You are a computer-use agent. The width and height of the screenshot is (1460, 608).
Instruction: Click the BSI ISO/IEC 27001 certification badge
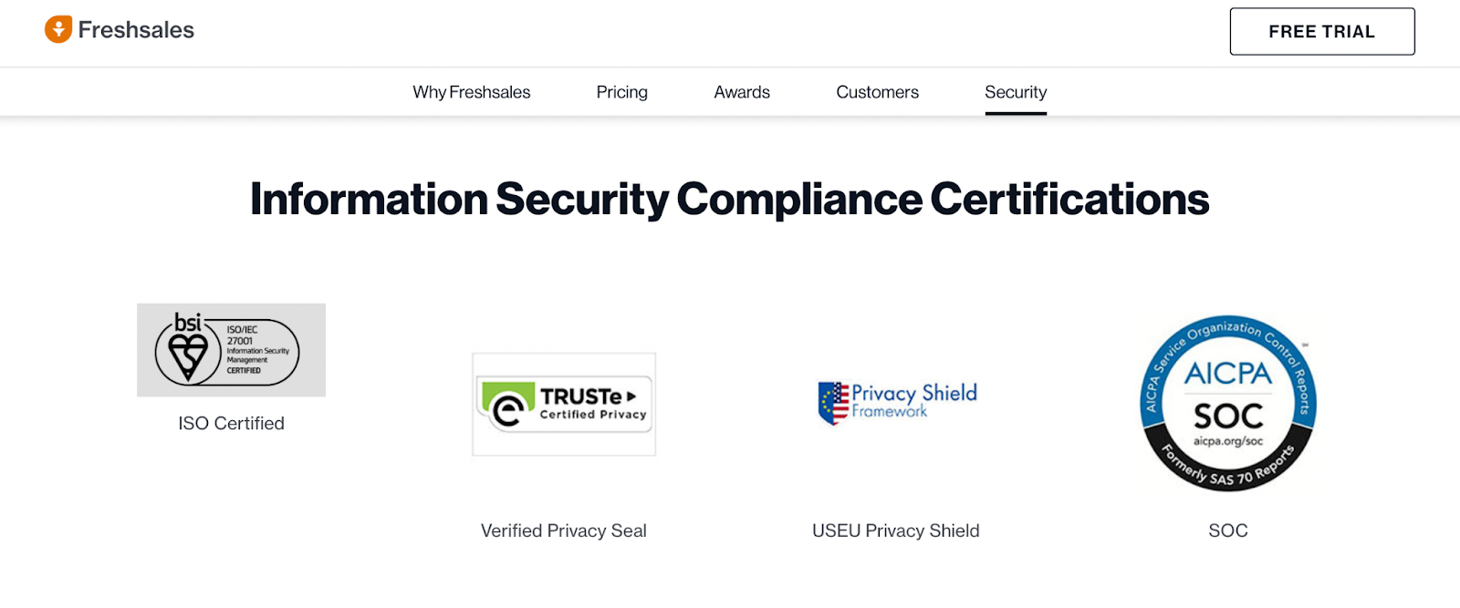pyautogui.click(x=231, y=350)
